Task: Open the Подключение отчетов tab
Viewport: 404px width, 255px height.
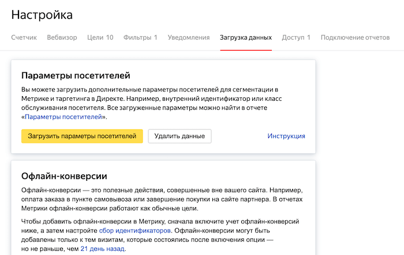Action: [355, 38]
